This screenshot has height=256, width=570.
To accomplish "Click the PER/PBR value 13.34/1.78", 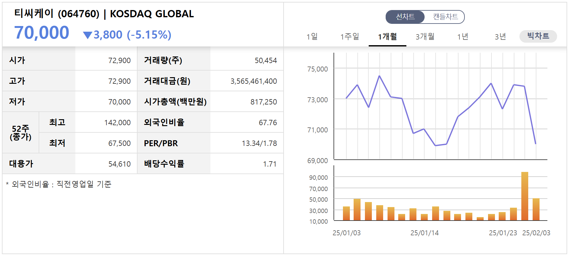I will tap(259, 143).
